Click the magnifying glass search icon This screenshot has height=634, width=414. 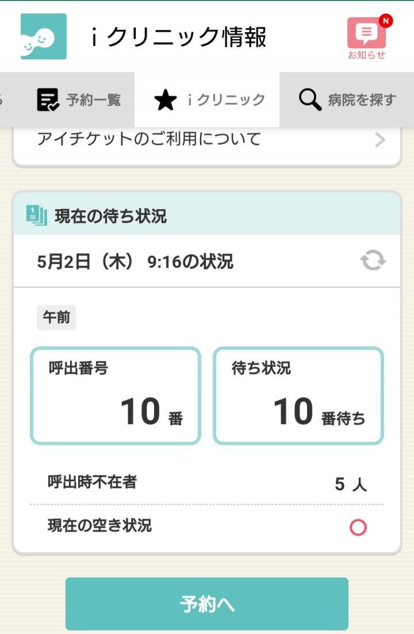310,99
